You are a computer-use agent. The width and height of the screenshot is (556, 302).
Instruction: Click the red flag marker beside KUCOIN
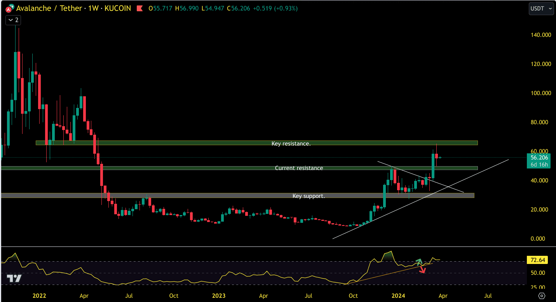139,8
